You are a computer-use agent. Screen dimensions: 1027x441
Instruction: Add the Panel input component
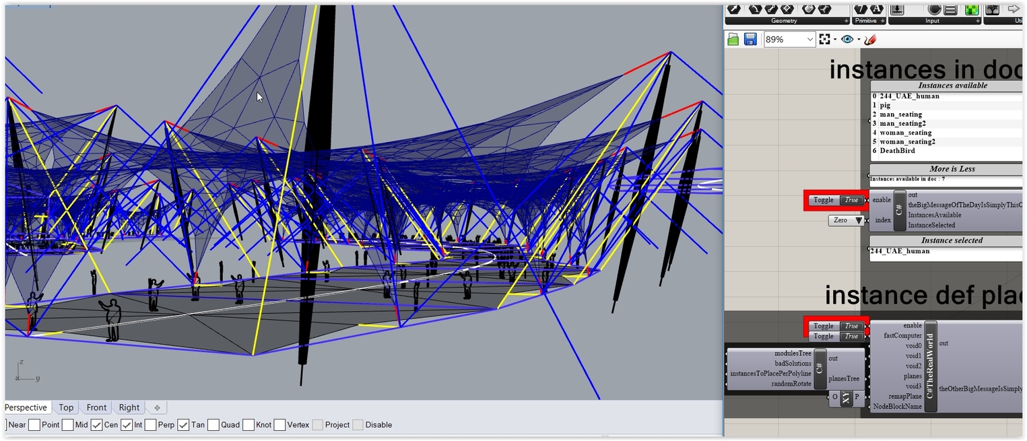(950, 9)
